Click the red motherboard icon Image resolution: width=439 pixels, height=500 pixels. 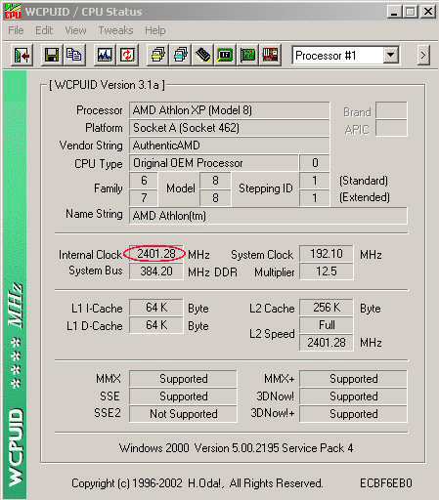[x=270, y=56]
